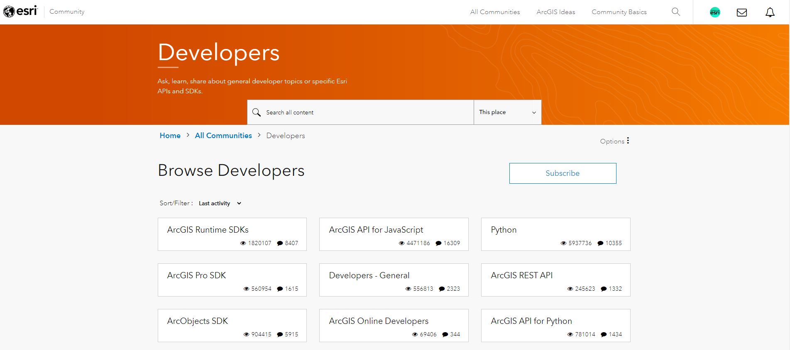Click the comments bubble icon on ArcGIS Online Developers card
Image resolution: width=790 pixels, height=350 pixels.
[x=445, y=335]
